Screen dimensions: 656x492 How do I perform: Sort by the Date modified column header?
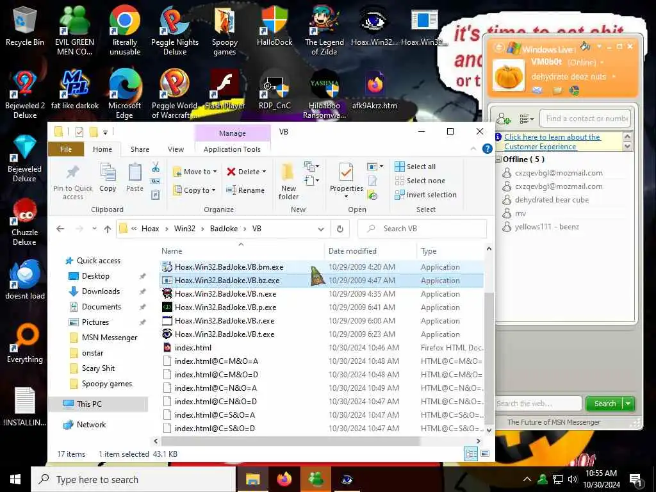370,251
